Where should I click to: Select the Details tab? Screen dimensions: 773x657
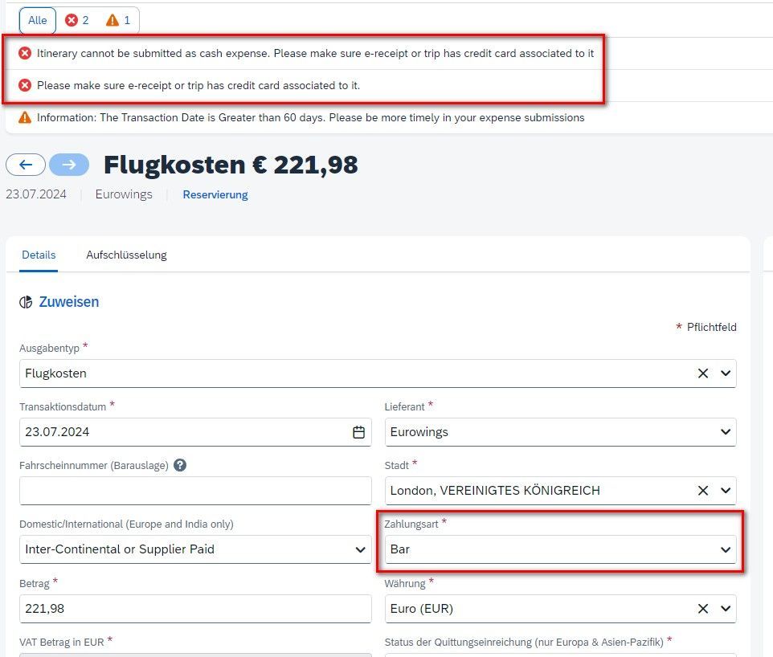coord(39,255)
